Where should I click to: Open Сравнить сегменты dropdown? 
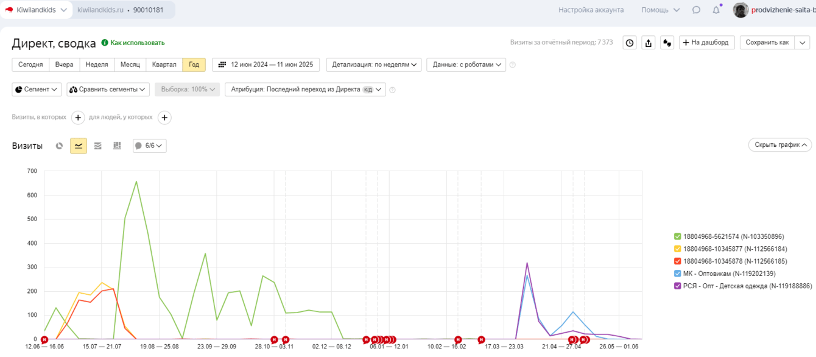click(108, 90)
